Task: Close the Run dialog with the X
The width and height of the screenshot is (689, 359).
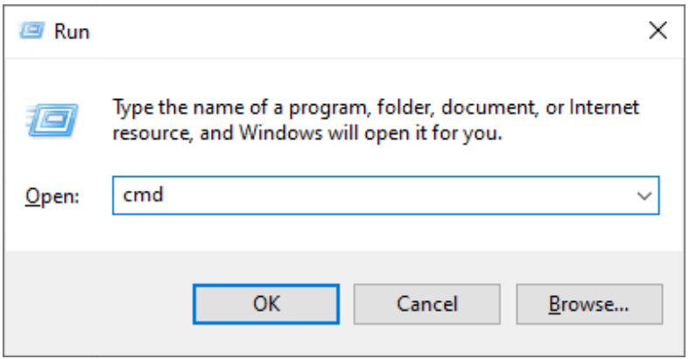Action: click(x=657, y=32)
